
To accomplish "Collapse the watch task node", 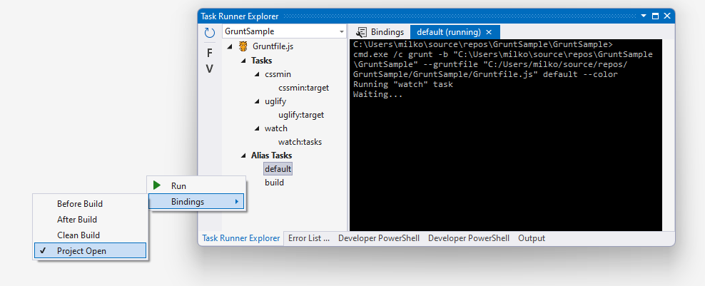I will pos(257,128).
